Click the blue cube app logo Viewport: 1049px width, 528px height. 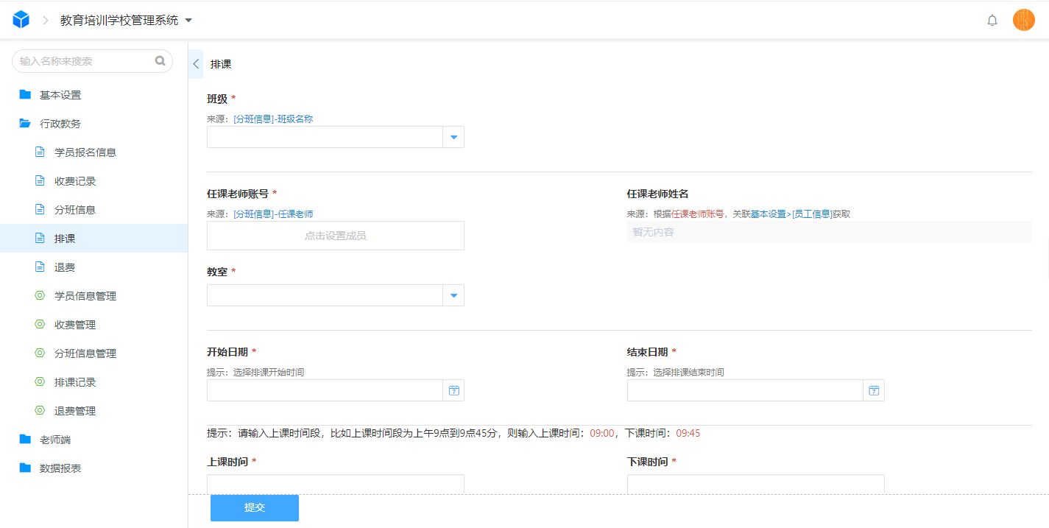tap(21, 20)
